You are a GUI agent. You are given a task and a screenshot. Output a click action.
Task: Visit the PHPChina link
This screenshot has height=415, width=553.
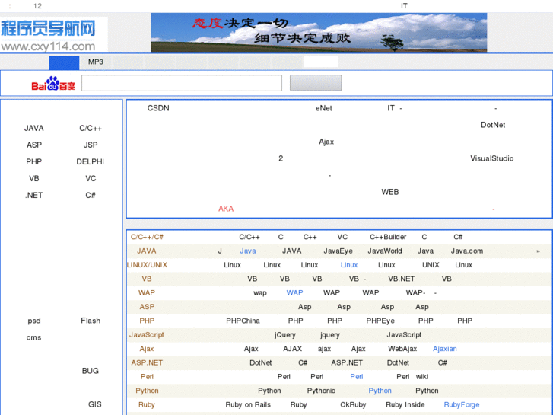[x=243, y=321]
